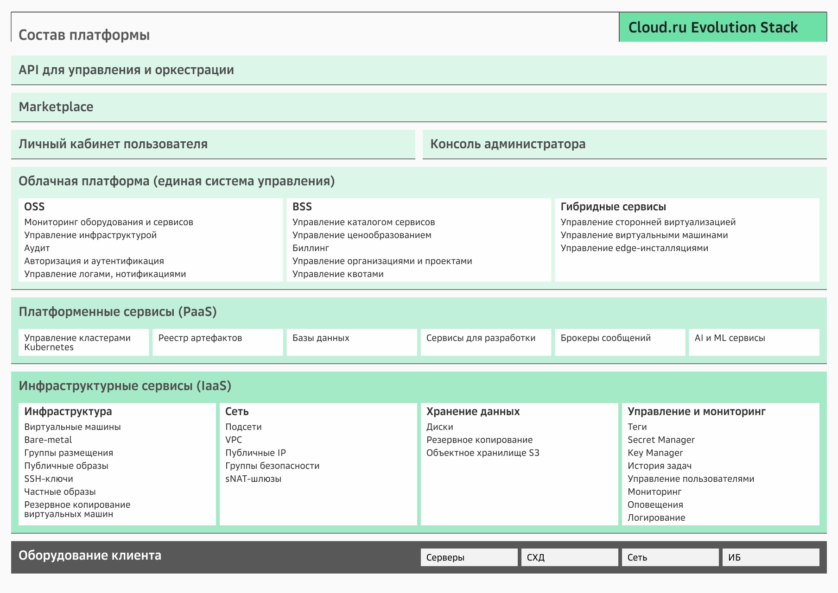Select 'Резервное копирование виртуальных машин'
The image size is (838, 593).
pos(77,510)
